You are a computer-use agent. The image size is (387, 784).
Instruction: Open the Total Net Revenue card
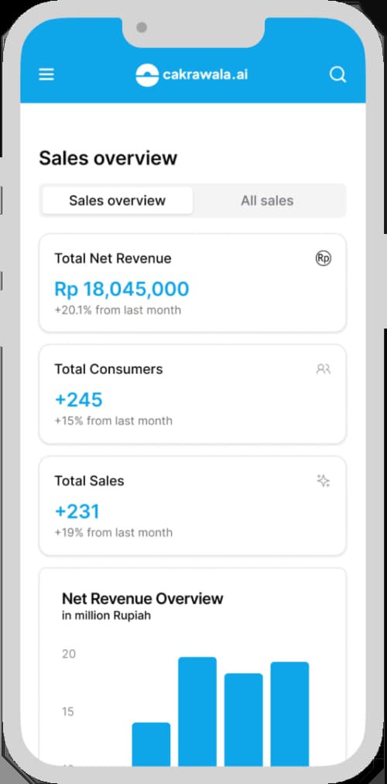(x=193, y=283)
